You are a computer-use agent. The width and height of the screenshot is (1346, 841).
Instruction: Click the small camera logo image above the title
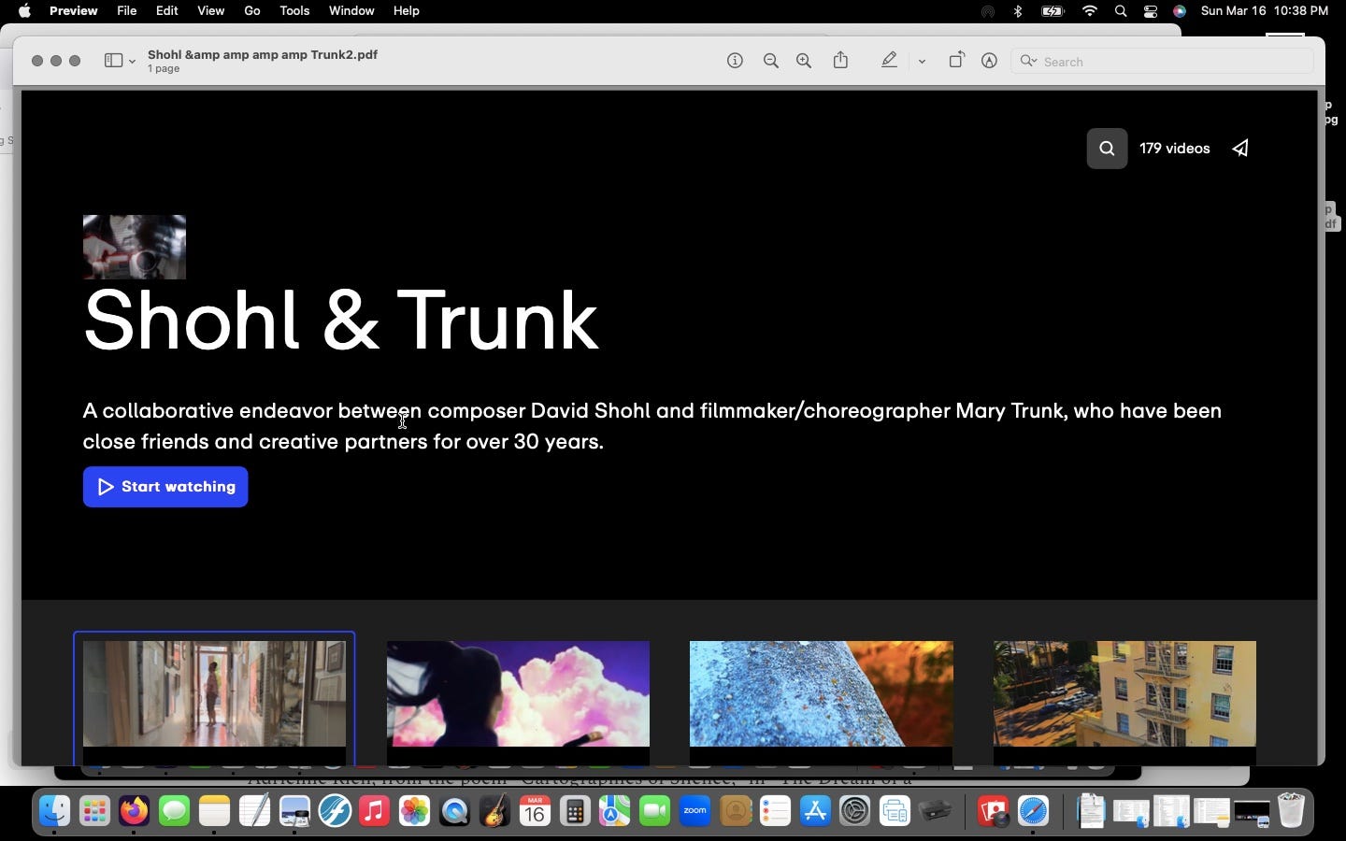pyautogui.click(x=135, y=247)
